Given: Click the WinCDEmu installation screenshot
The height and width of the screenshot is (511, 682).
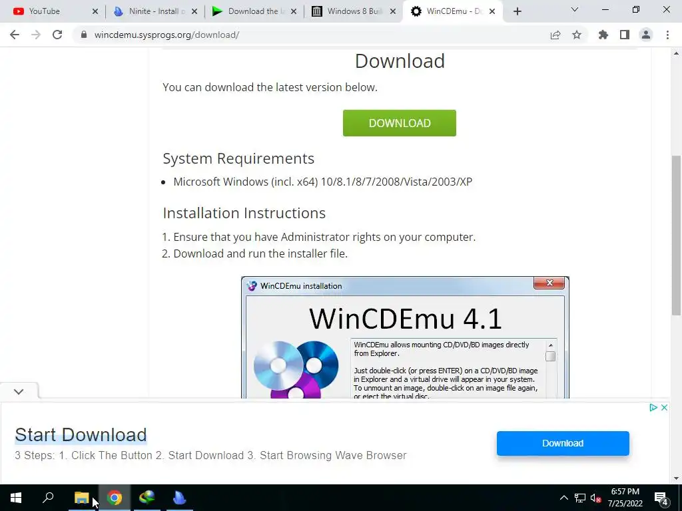Looking at the screenshot, I should tap(405, 337).
